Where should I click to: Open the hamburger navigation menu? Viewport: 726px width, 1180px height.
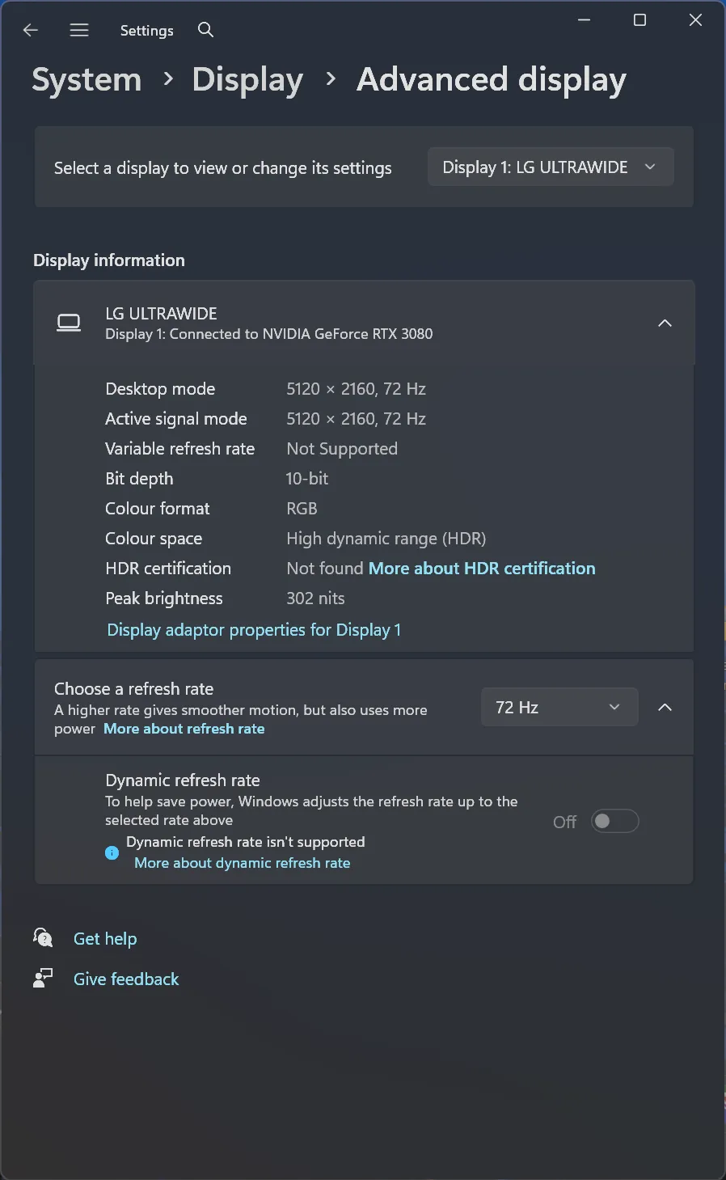point(79,30)
